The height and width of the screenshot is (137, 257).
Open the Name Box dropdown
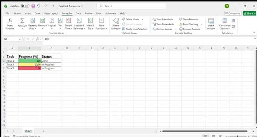click(x=20, y=39)
